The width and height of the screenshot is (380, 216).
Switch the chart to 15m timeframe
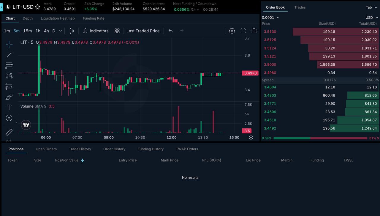pyautogui.click(x=27, y=31)
